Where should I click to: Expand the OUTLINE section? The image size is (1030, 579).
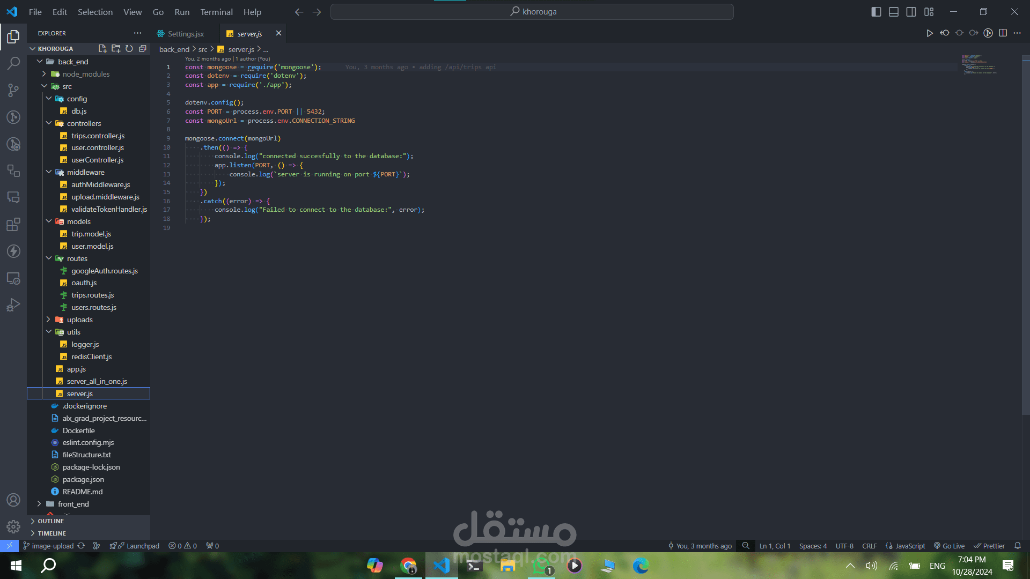[x=50, y=521]
